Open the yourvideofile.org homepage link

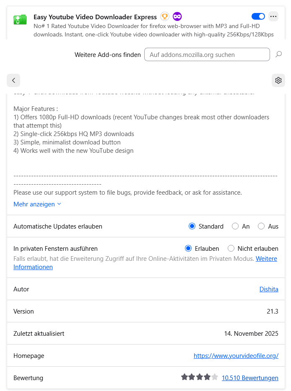click(236, 356)
